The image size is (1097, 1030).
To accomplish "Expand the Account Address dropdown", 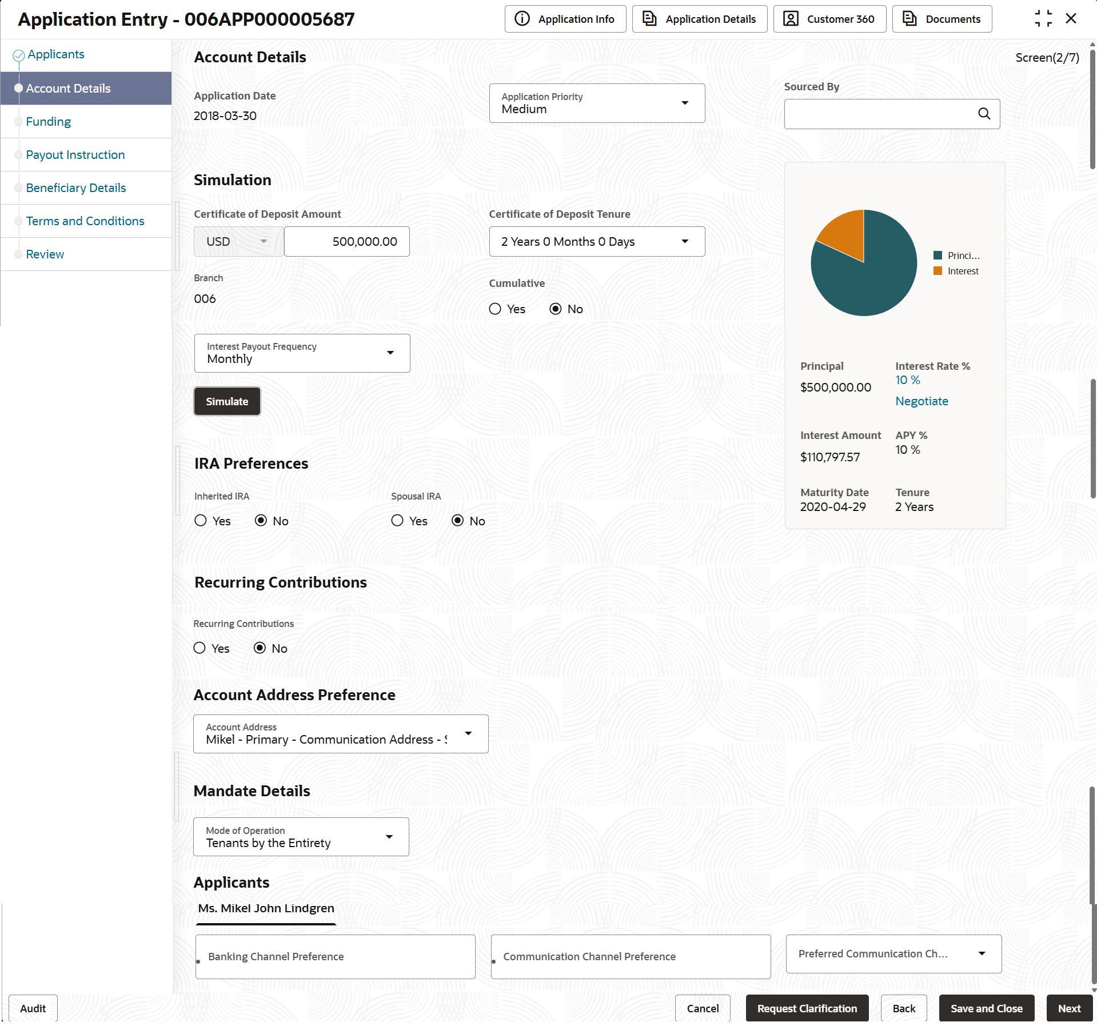I will point(341,734).
